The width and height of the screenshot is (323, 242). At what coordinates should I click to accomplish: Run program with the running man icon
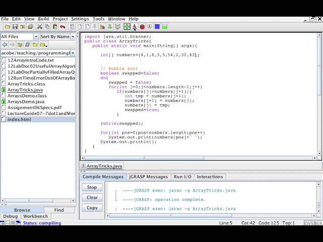135,27
